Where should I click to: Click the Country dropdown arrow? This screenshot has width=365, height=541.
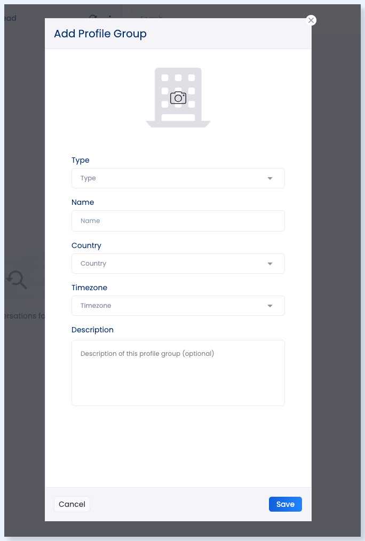pos(270,264)
